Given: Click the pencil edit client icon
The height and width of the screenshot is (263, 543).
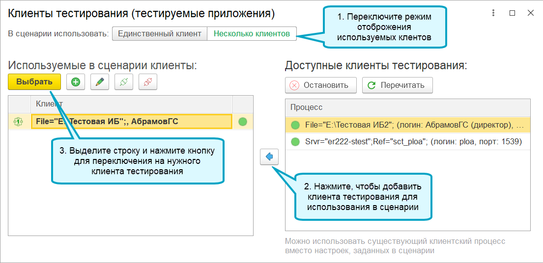Looking at the screenshot, I should (x=100, y=82).
